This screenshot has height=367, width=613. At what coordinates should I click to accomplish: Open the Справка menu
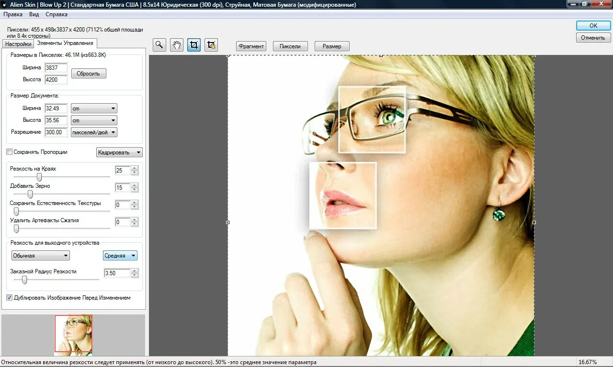coord(56,14)
